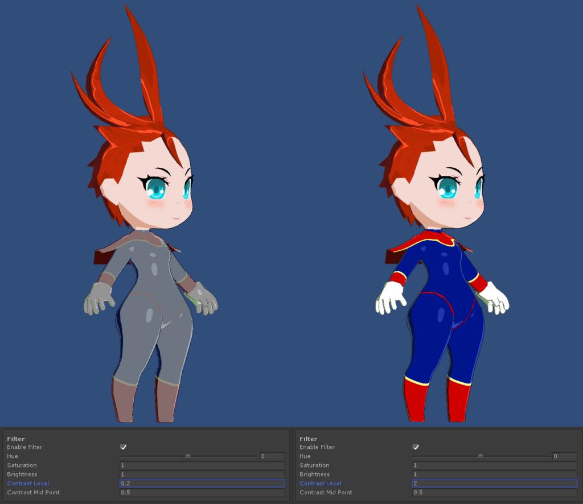Click Hue label in right panel
This screenshot has height=504, width=583.
(305, 456)
